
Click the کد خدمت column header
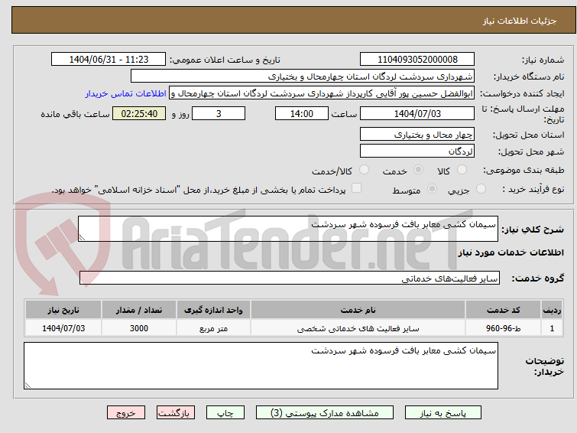(503, 310)
